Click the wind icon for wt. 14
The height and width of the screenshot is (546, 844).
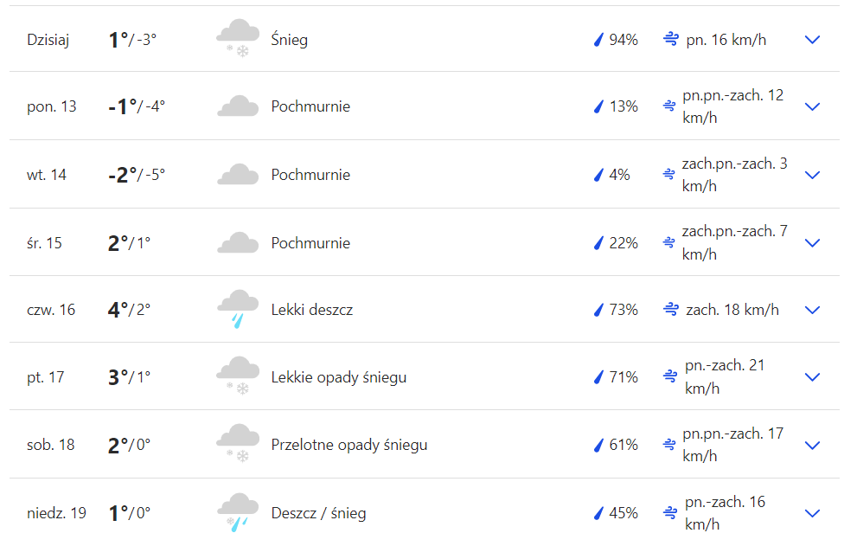pyautogui.click(x=668, y=175)
